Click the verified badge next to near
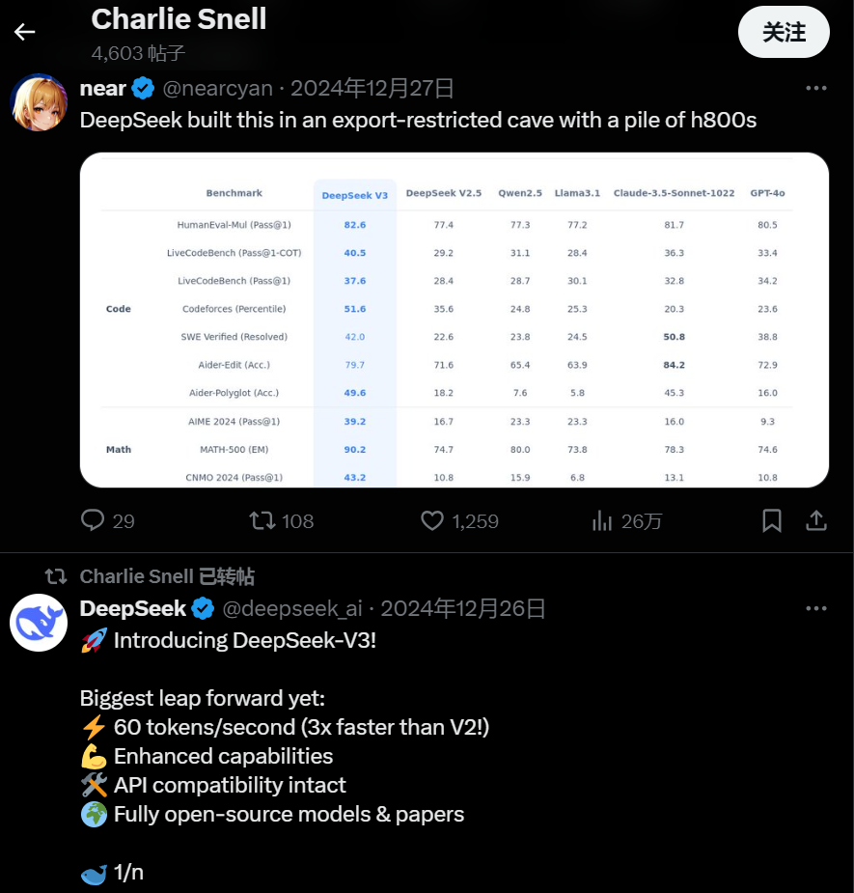This screenshot has width=854, height=893. click(x=143, y=88)
